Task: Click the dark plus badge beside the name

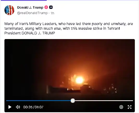Action: coord(51,7)
